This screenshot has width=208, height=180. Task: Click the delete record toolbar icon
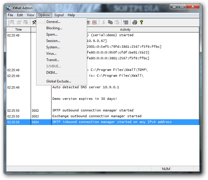[26, 22]
